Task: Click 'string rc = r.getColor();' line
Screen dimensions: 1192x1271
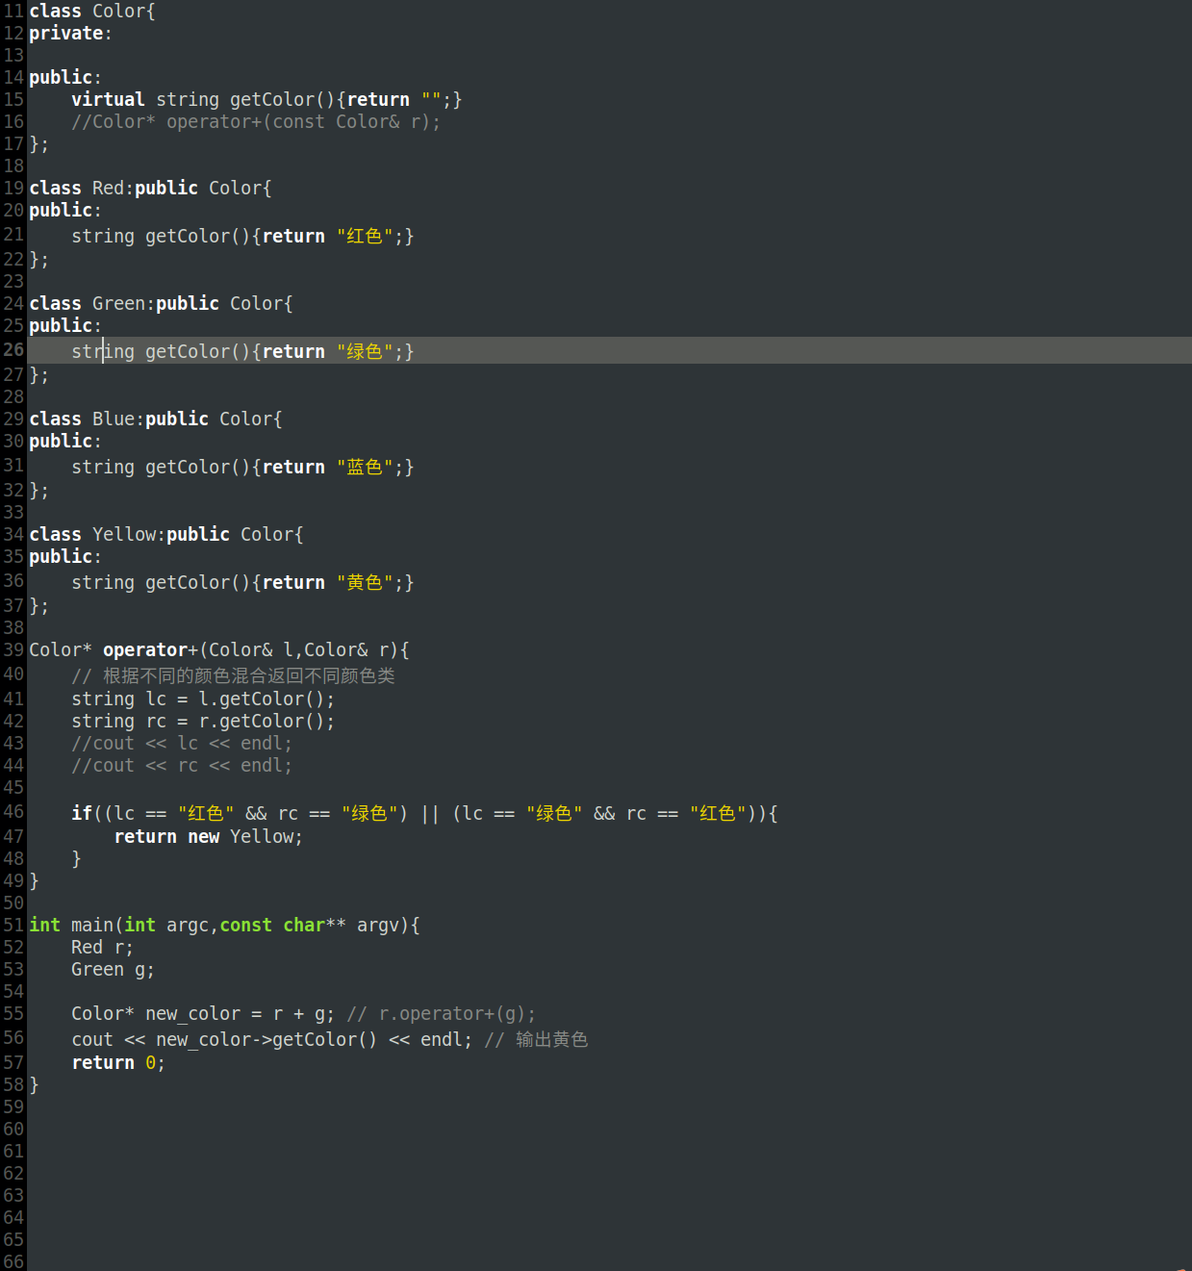Action: tap(203, 722)
